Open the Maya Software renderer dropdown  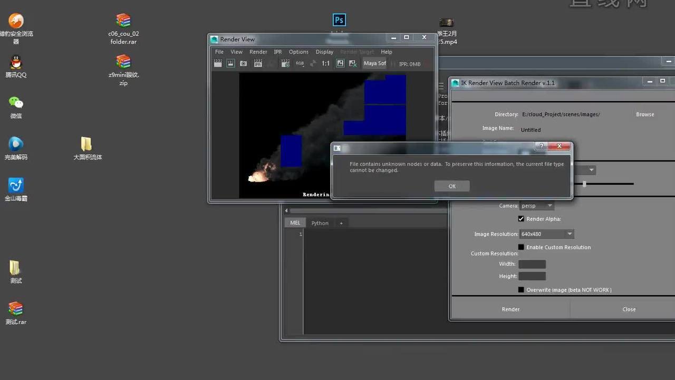pos(375,63)
